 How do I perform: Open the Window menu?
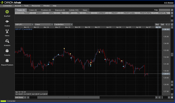[46, 6]
